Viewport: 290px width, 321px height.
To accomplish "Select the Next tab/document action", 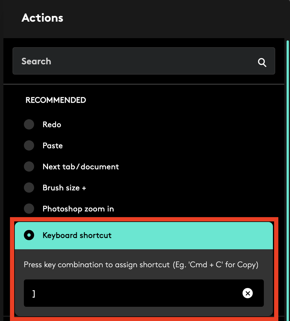I will pos(29,166).
